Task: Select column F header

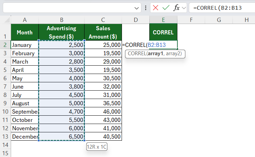Action: pos(191,20)
